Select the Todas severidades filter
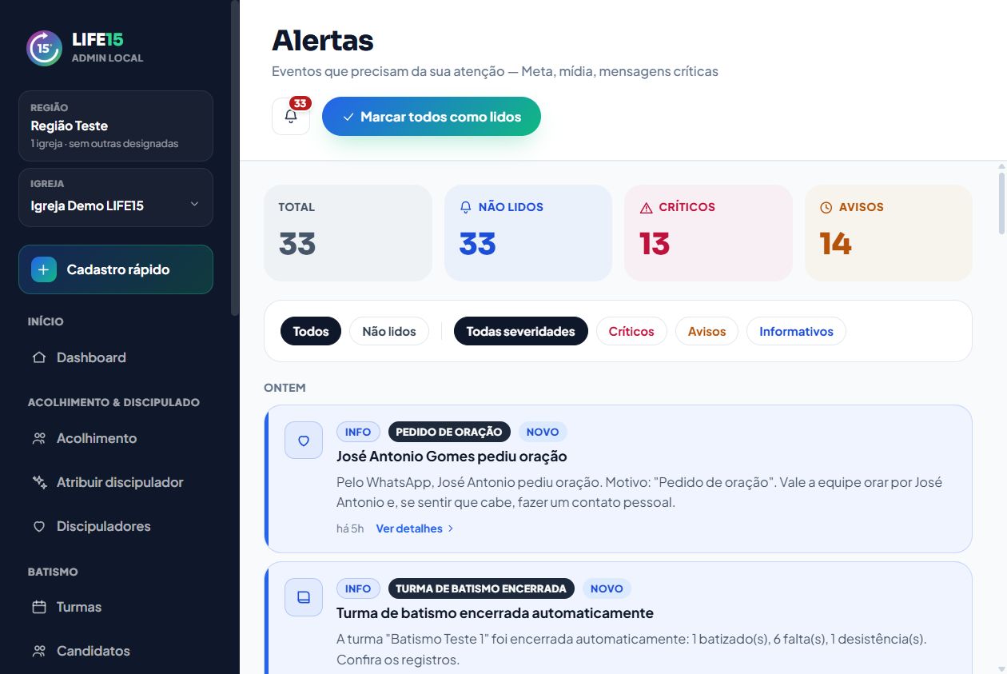 (x=521, y=331)
